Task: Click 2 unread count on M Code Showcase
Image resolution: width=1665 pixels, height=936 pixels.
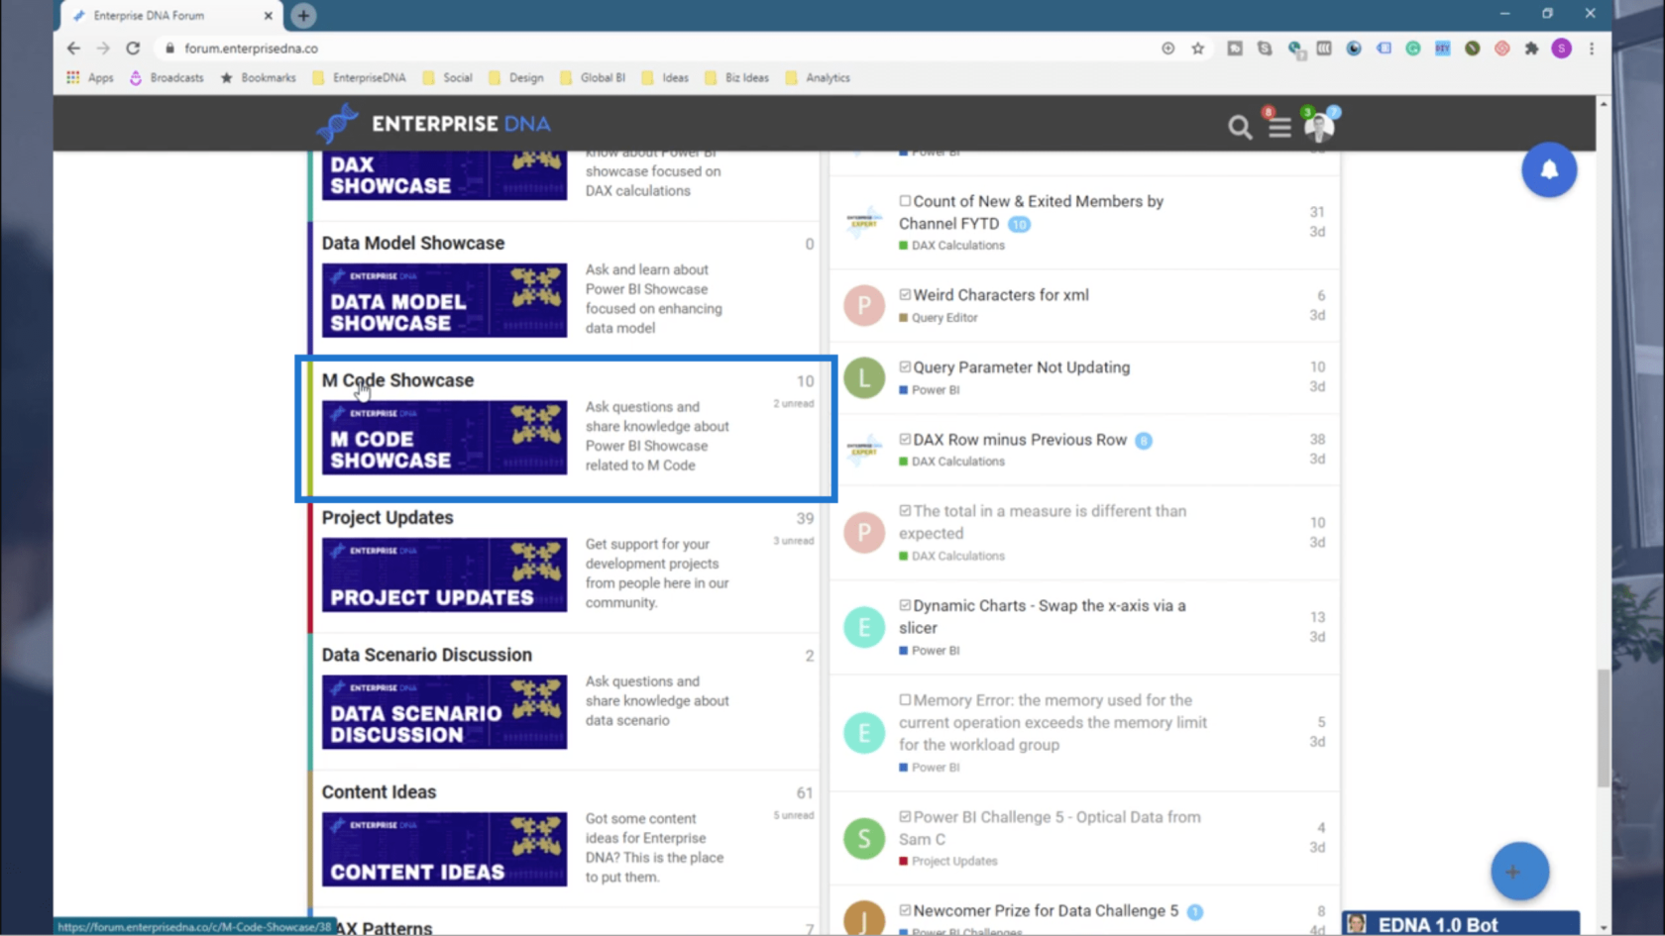Action: 794,403
